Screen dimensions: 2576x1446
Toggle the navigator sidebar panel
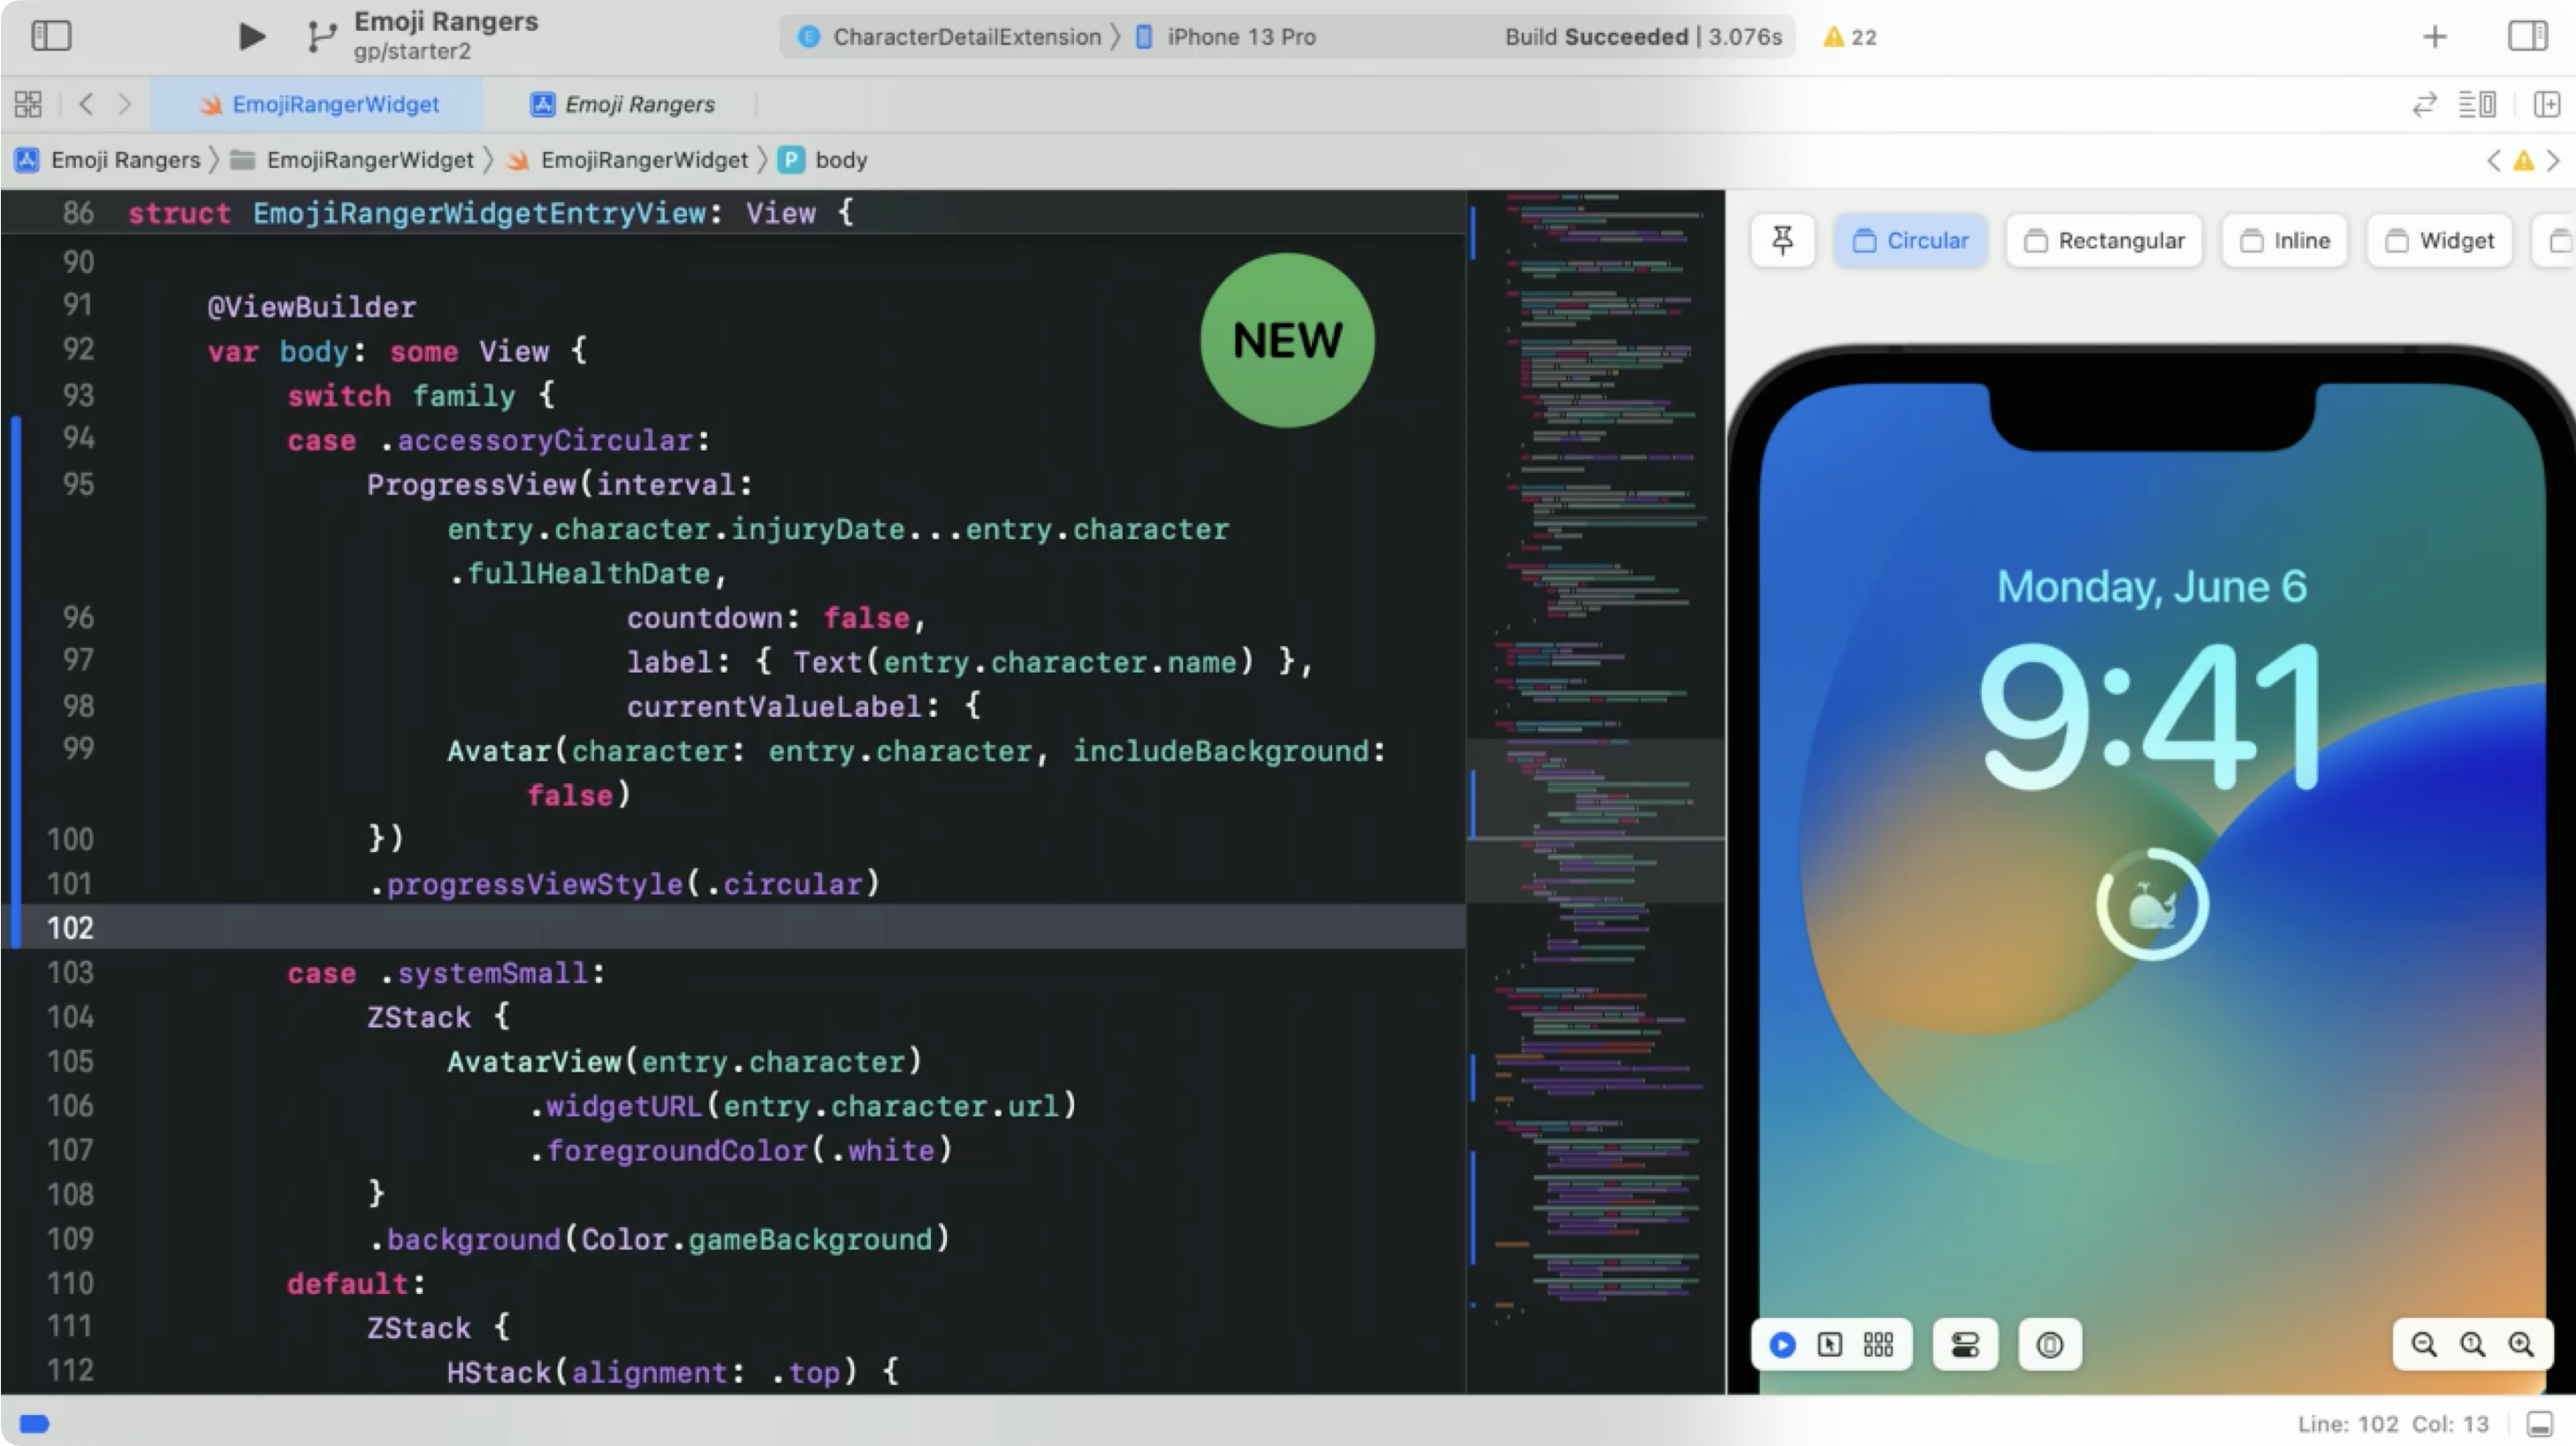51,36
